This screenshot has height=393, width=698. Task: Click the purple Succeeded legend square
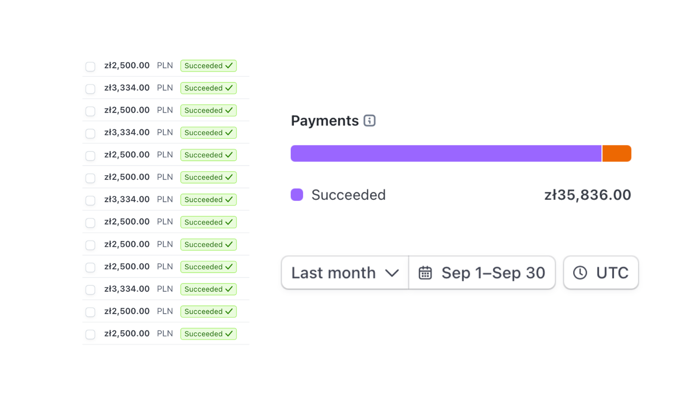point(297,195)
